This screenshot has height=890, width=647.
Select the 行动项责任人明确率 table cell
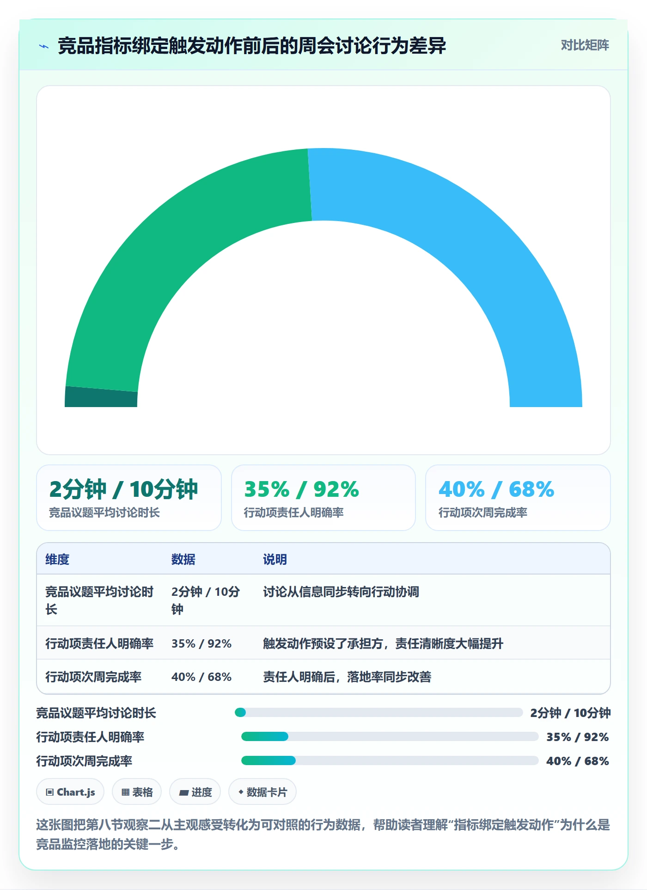[100, 643]
